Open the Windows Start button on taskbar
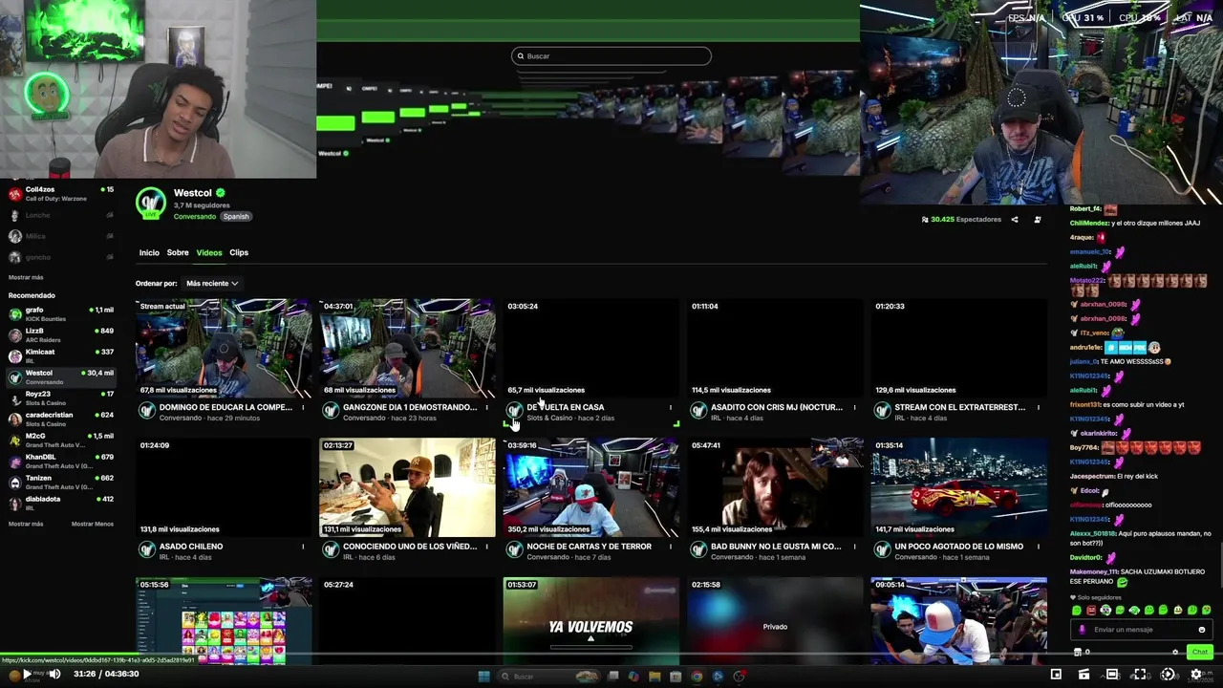Viewport: 1223px width, 688px height. click(x=483, y=677)
